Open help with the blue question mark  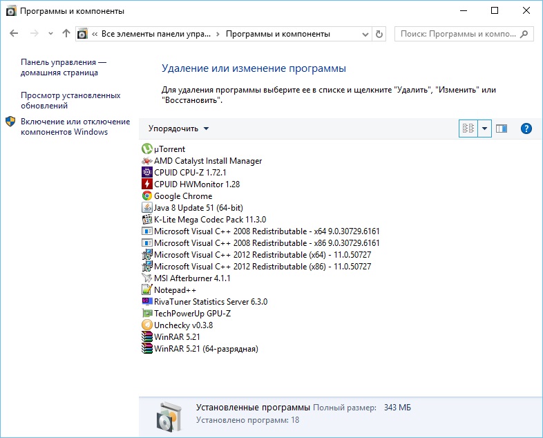click(526, 128)
